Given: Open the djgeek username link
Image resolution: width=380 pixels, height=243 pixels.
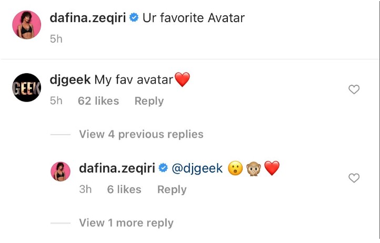Looking at the screenshot, I should [x=70, y=80].
